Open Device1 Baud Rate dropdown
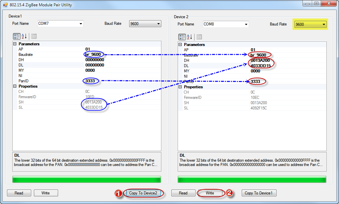Viewport: 339px width, 204px height. (145, 24)
